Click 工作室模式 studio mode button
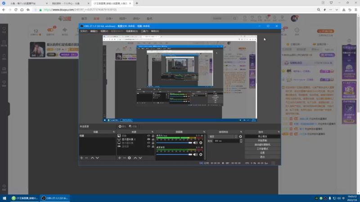This screenshot has width=360, height=202. tap(262, 149)
